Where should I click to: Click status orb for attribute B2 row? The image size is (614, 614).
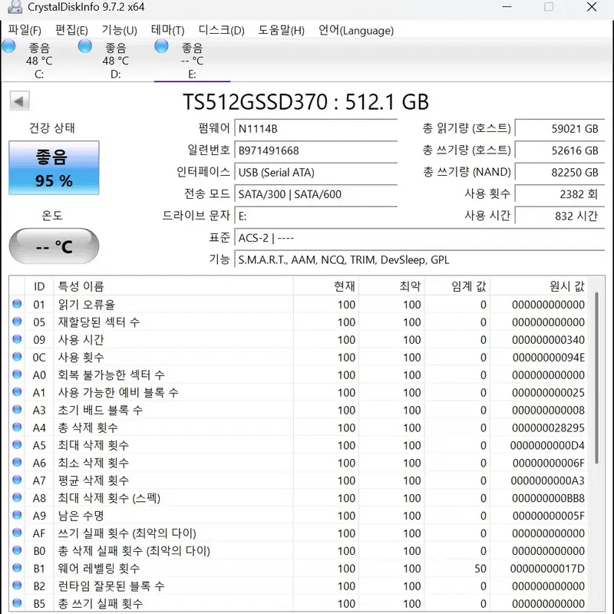pyautogui.click(x=17, y=586)
